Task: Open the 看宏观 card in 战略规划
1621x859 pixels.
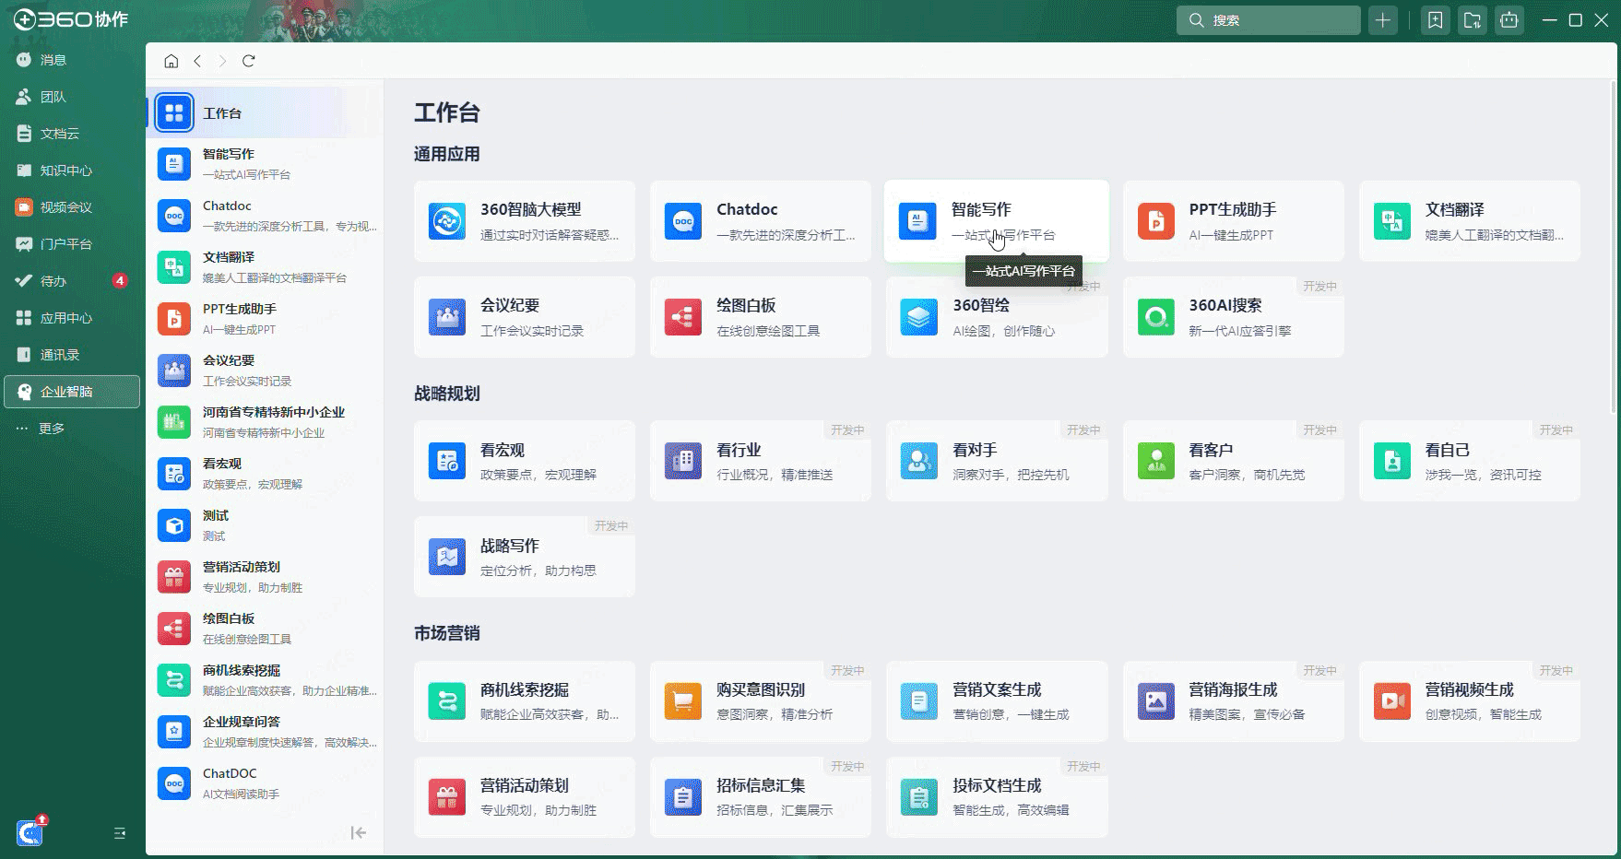Action: point(525,461)
